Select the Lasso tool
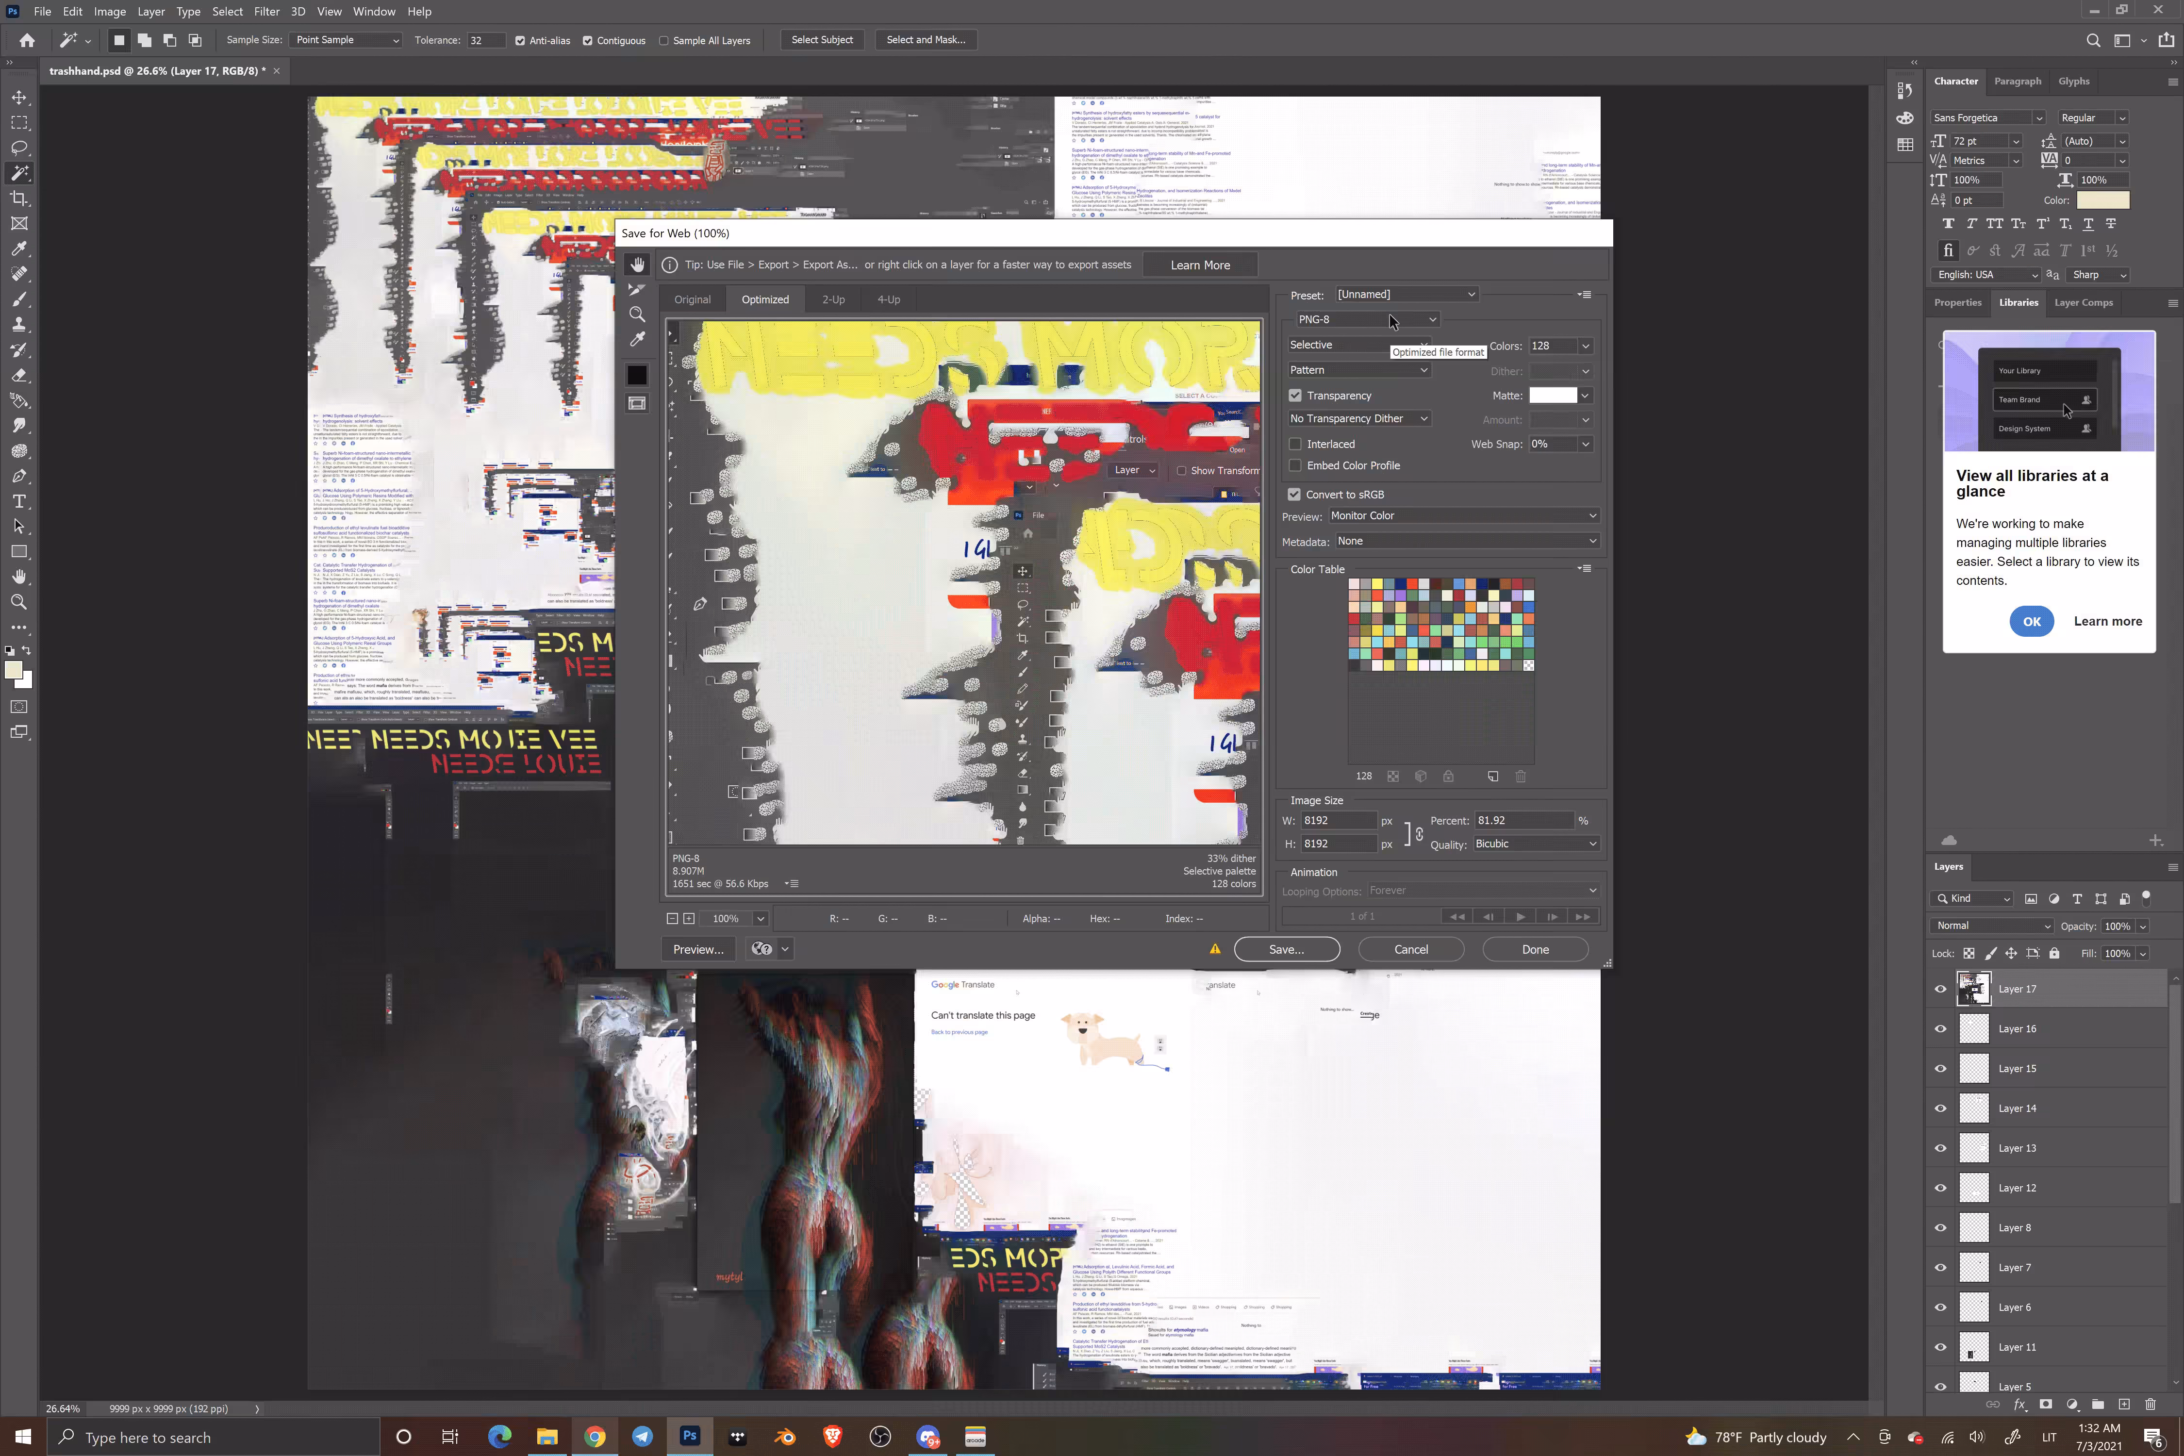 (18, 148)
